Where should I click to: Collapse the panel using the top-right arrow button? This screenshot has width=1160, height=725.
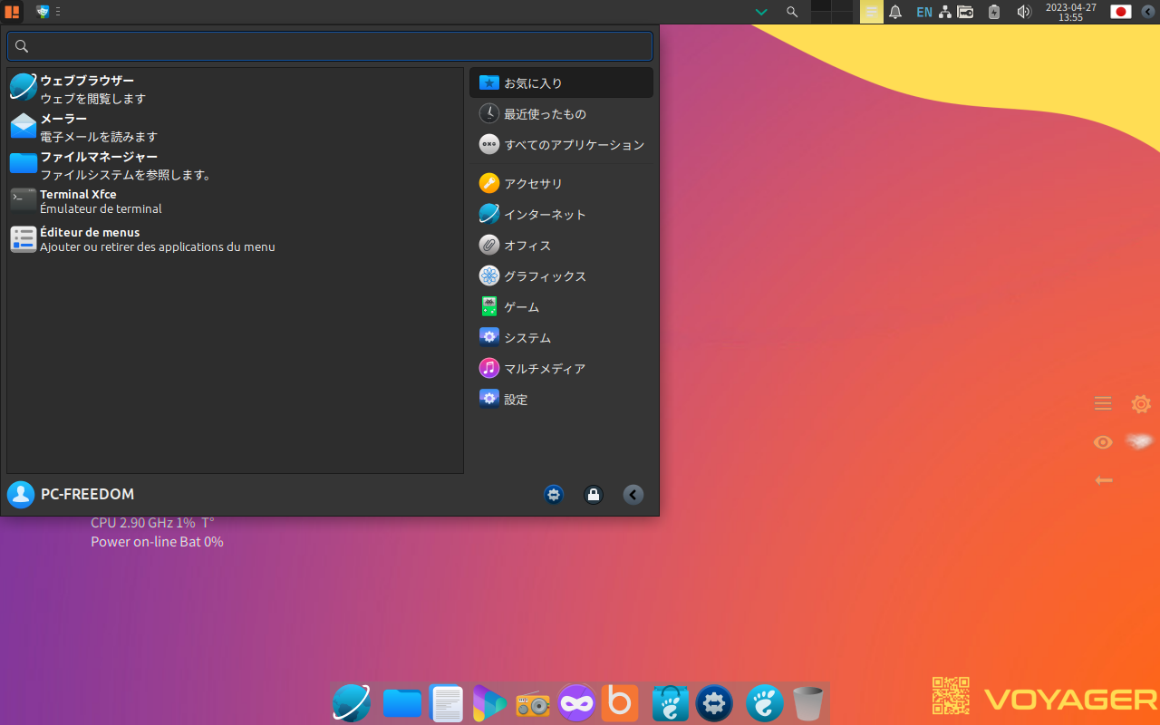tap(1148, 12)
